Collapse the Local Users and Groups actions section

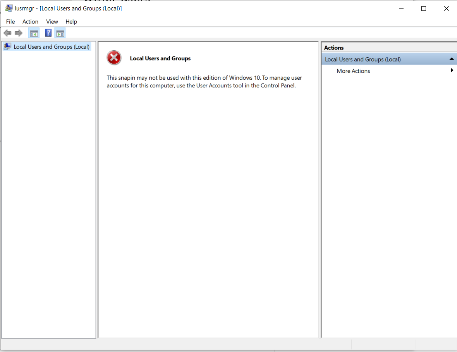pos(452,59)
